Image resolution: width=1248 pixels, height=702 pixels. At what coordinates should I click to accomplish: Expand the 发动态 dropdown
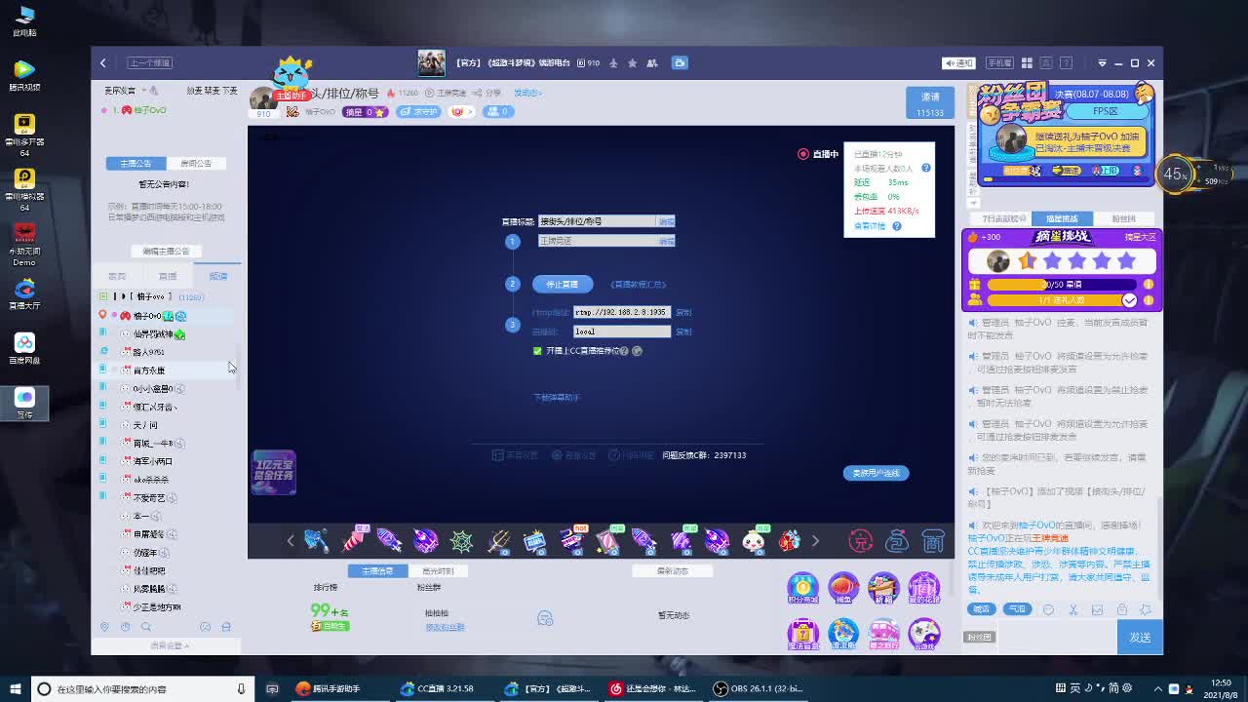tap(527, 93)
